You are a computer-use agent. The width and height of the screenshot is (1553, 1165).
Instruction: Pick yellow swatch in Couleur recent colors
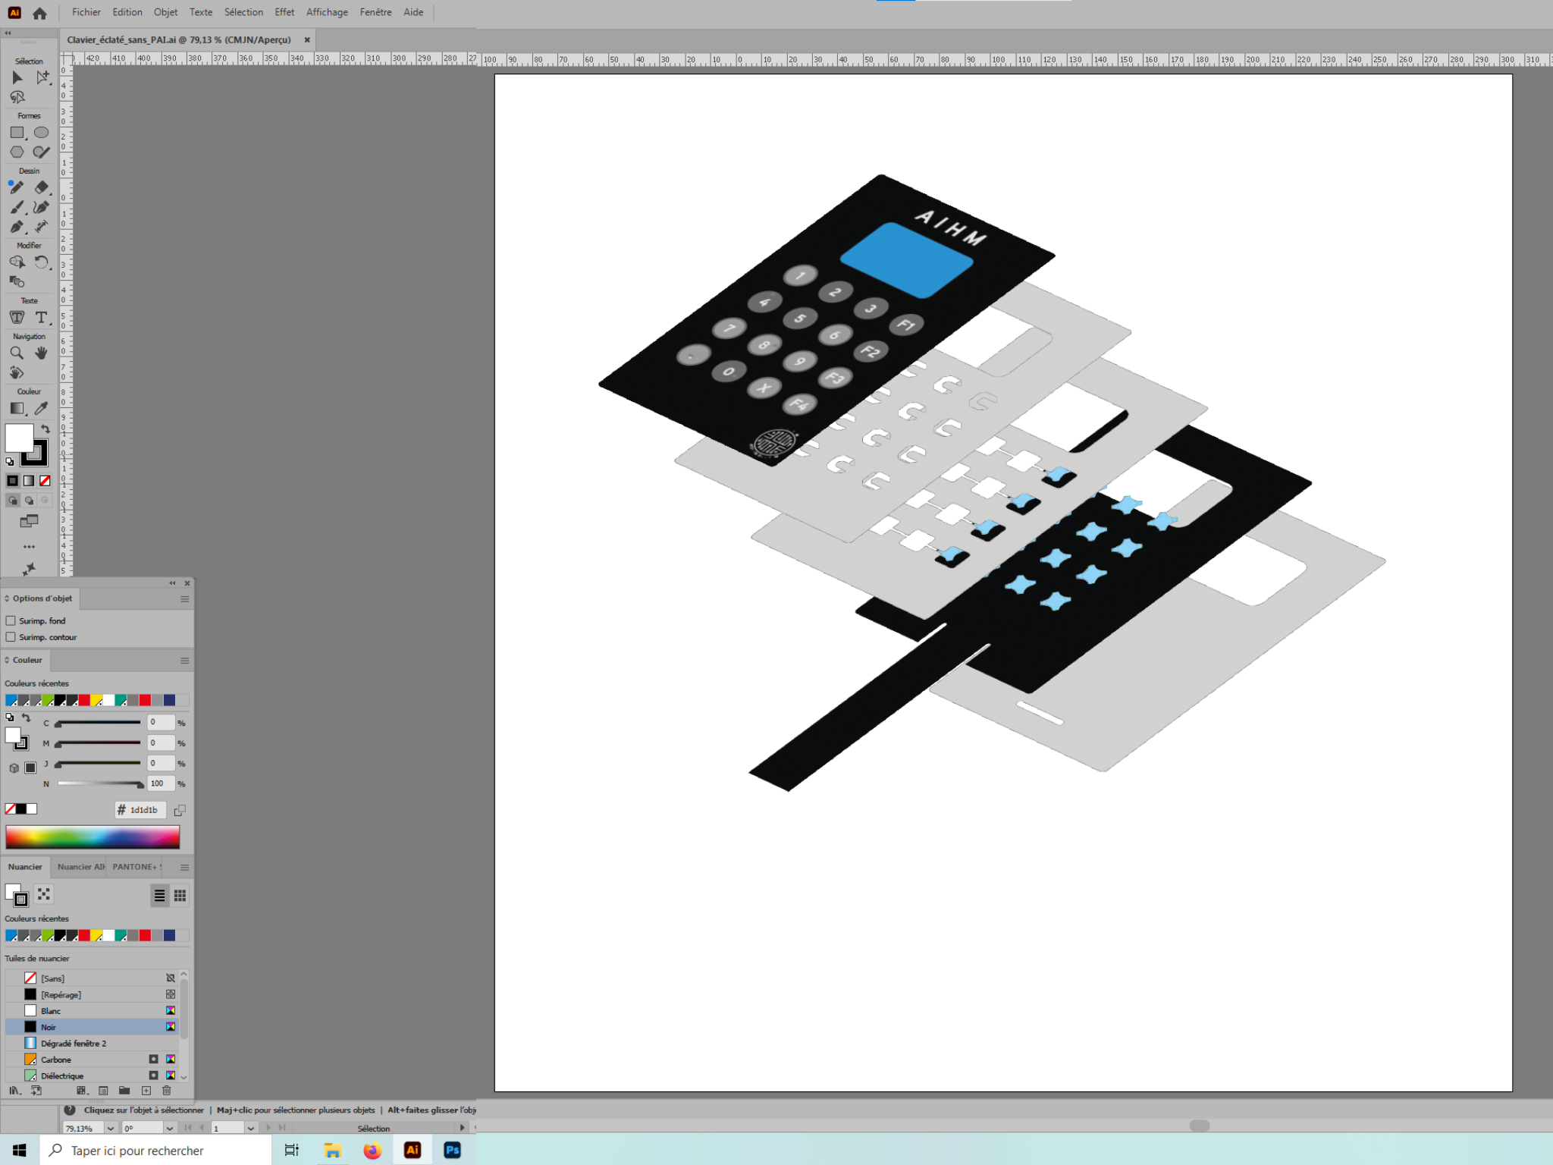point(96,700)
